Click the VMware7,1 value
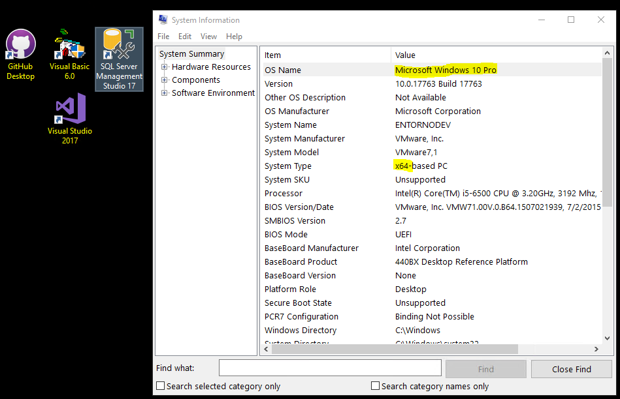Viewport: 620px width, 399px height. [416, 152]
